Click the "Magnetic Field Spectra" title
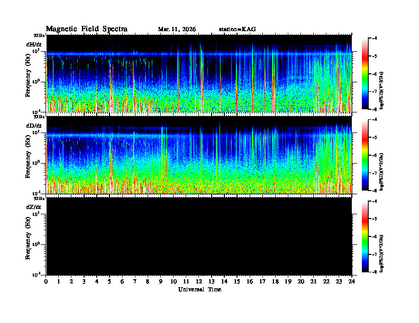This screenshot has width=419, height=323. click(87, 29)
